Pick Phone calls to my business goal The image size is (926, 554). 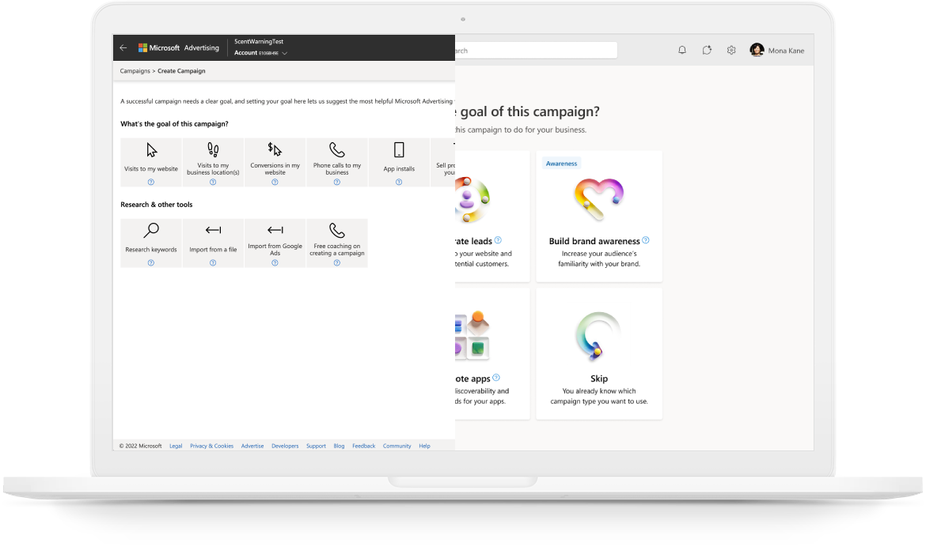[x=337, y=162]
